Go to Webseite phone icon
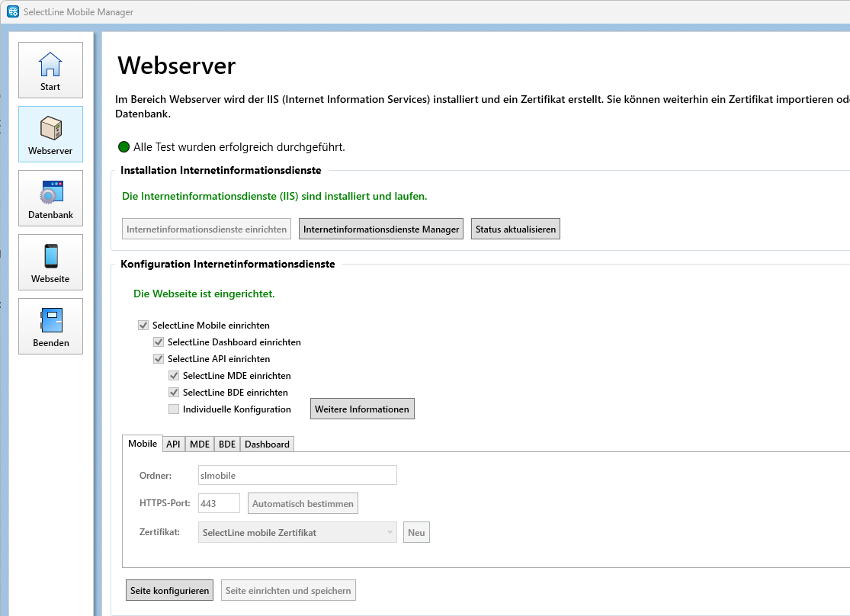This screenshot has width=850, height=616. click(x=50, y=257)
